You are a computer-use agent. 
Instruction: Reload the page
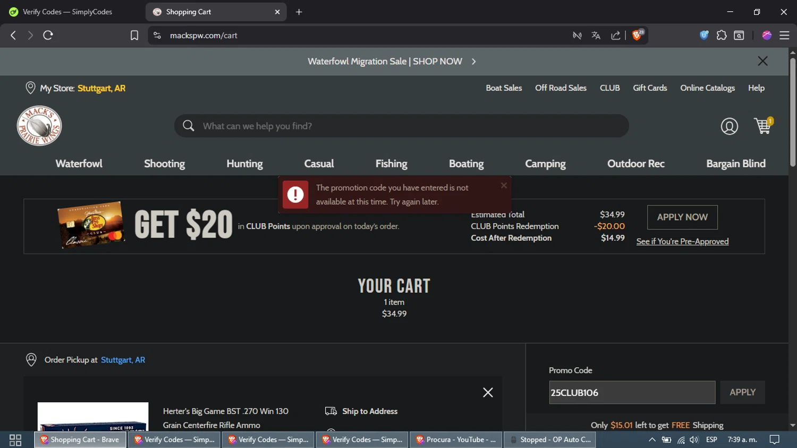48,35
